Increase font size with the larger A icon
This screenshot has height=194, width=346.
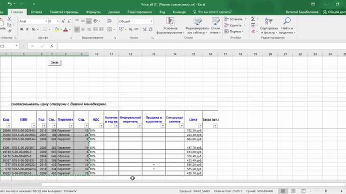click(63, 21)
